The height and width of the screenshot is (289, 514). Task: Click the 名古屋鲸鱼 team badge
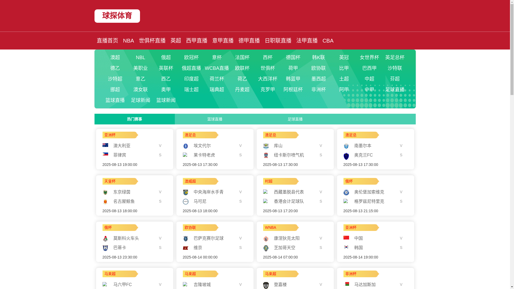point(105,201)
